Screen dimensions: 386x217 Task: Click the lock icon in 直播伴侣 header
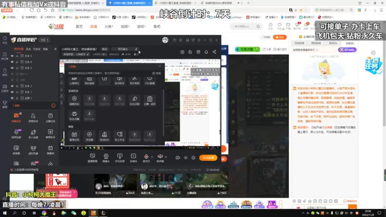coord(190,52)
